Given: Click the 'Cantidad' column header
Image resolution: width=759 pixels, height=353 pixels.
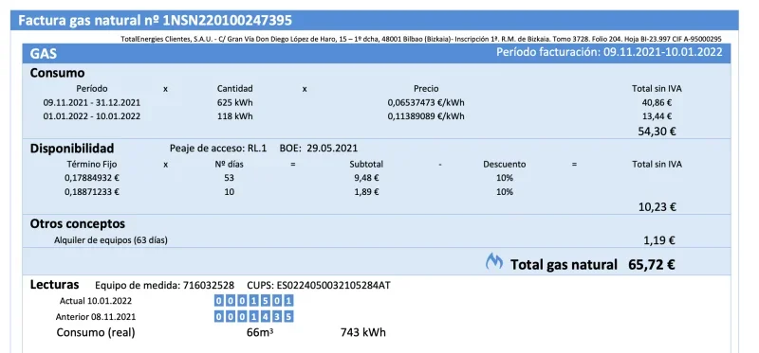Looking at the screenshot, I should tap(234, 89).
